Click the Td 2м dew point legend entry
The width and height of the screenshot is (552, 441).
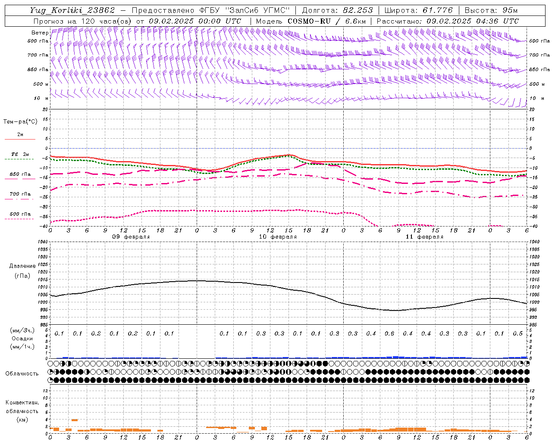coord(20,154)
